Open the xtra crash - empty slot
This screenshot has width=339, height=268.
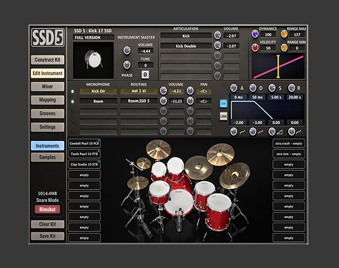289,144
